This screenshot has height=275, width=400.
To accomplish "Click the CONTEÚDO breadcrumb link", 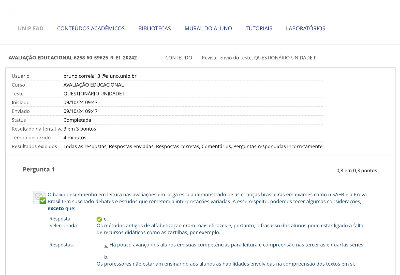I will pos(179,58).
